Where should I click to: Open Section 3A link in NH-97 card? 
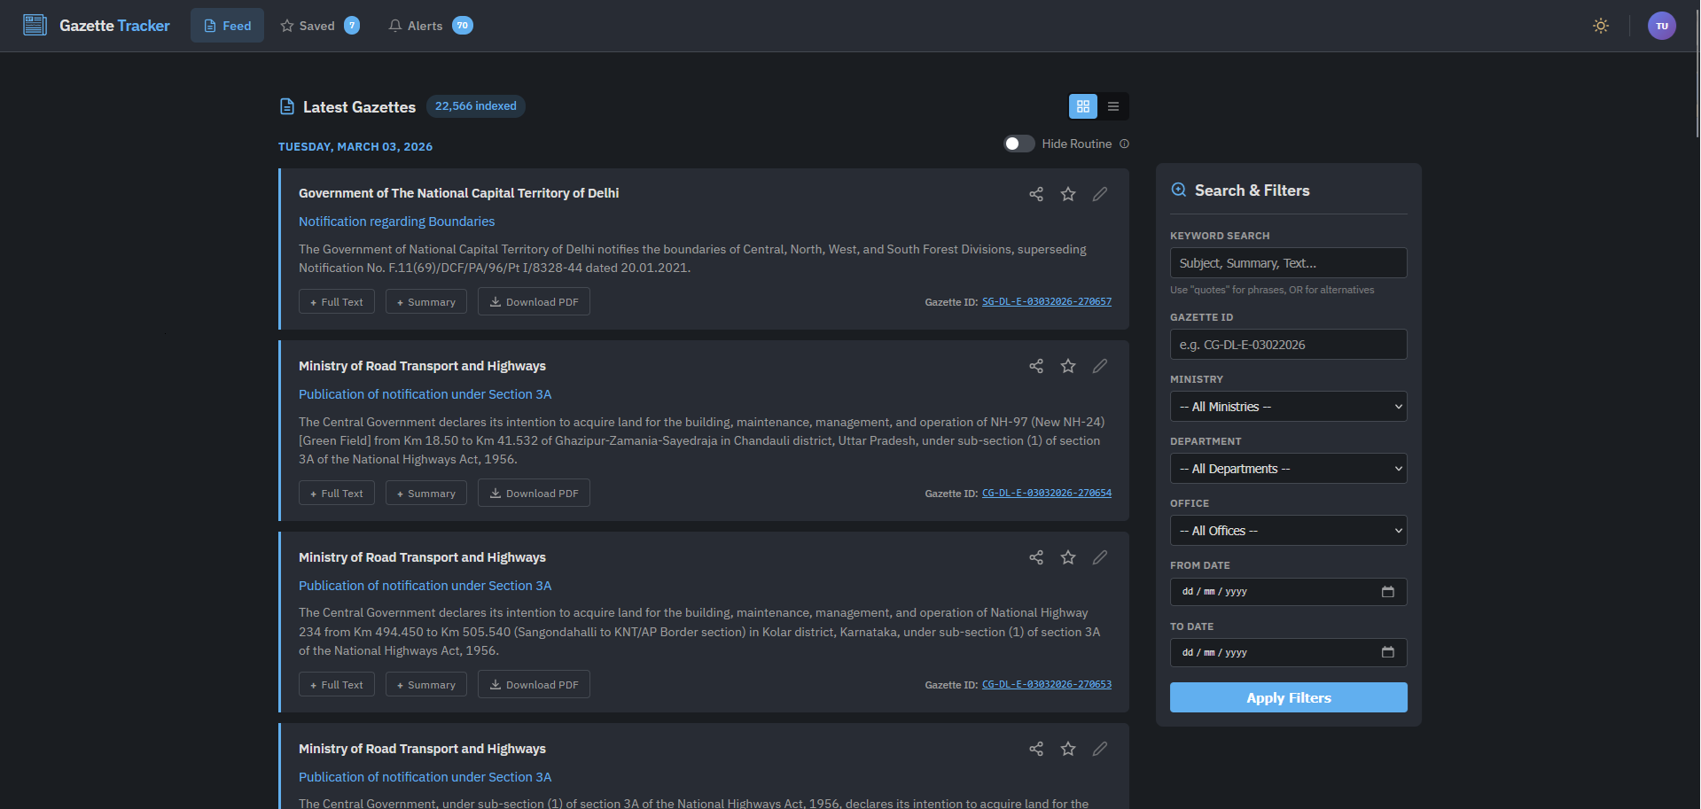coord(425,394)
